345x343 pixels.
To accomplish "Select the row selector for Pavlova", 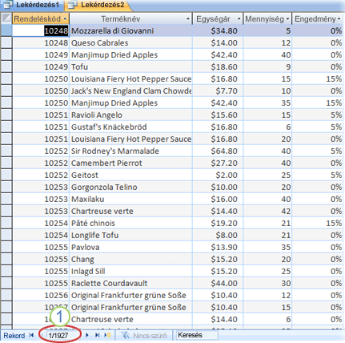I will point(6,247).
